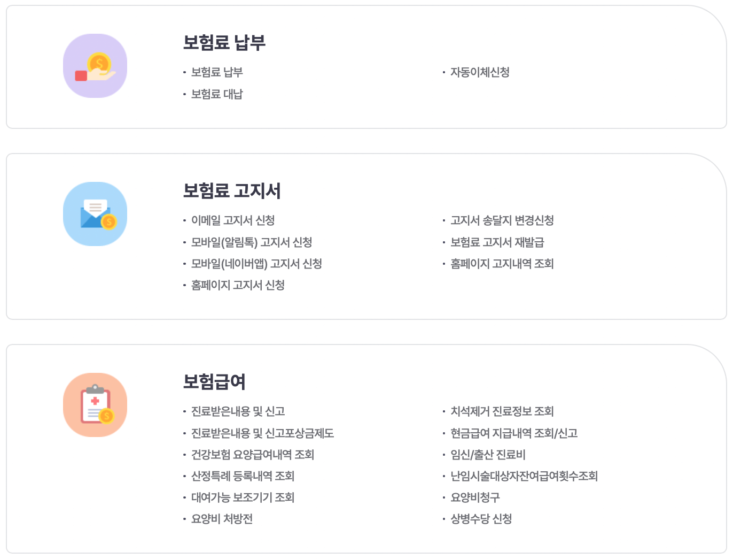Click the coin-in-hand payment icon

point(95,65)
